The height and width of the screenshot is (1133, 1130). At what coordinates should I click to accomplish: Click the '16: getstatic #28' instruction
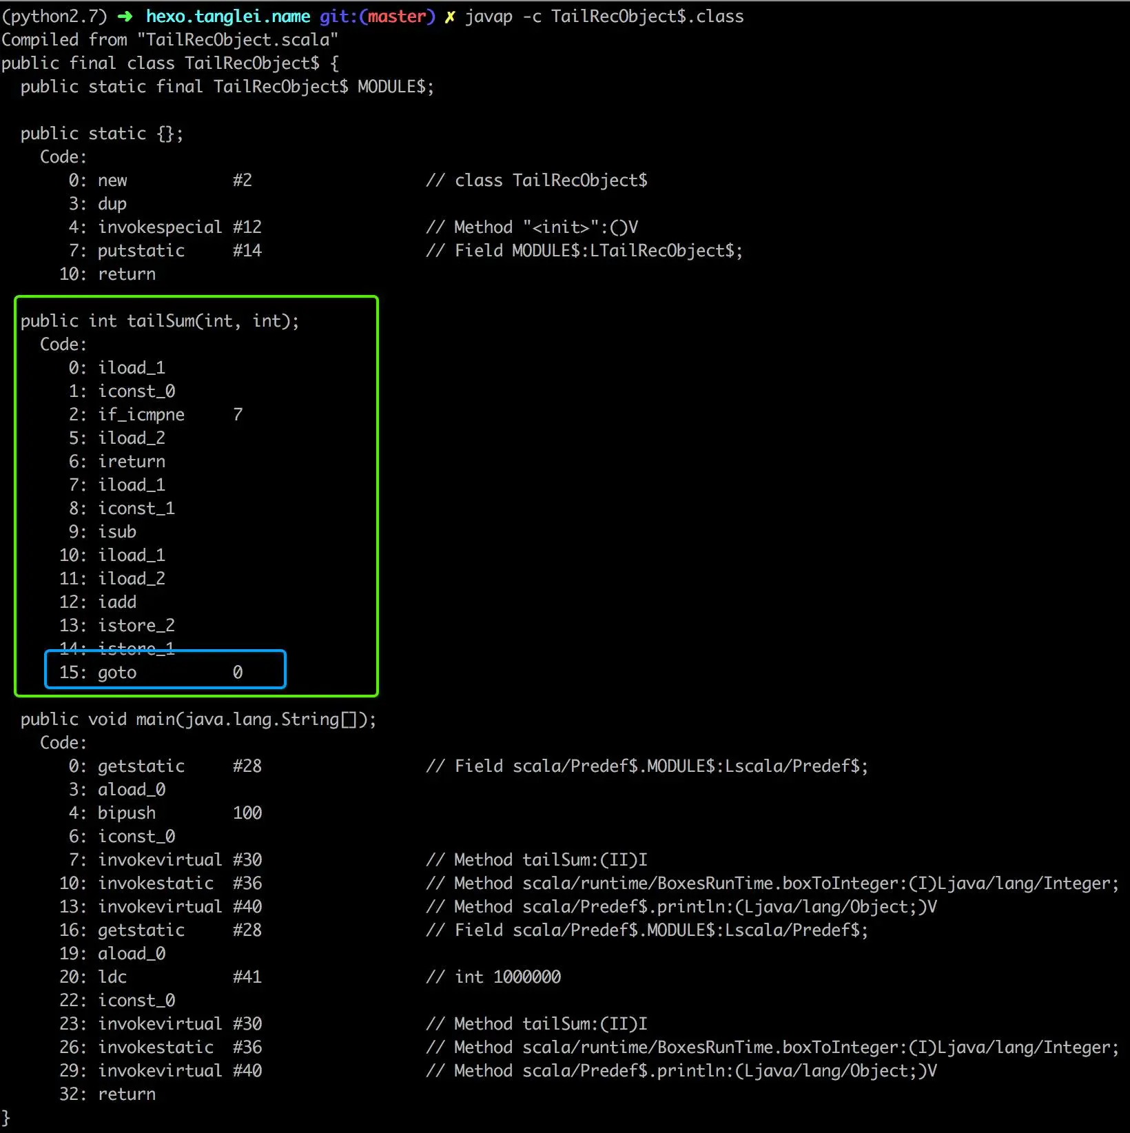161,930
